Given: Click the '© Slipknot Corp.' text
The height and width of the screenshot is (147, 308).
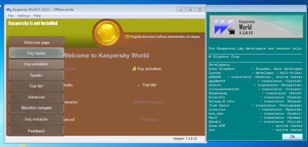Looking at the screenshot, I should [225, 57].
